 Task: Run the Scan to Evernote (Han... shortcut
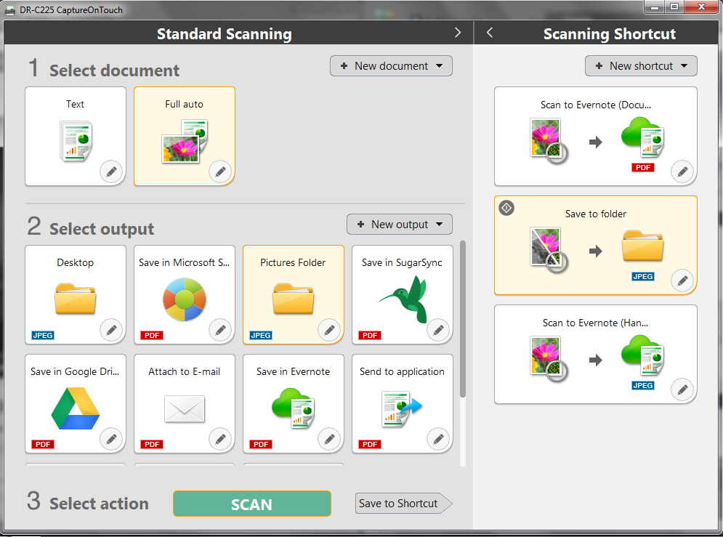tap(596, 355)
